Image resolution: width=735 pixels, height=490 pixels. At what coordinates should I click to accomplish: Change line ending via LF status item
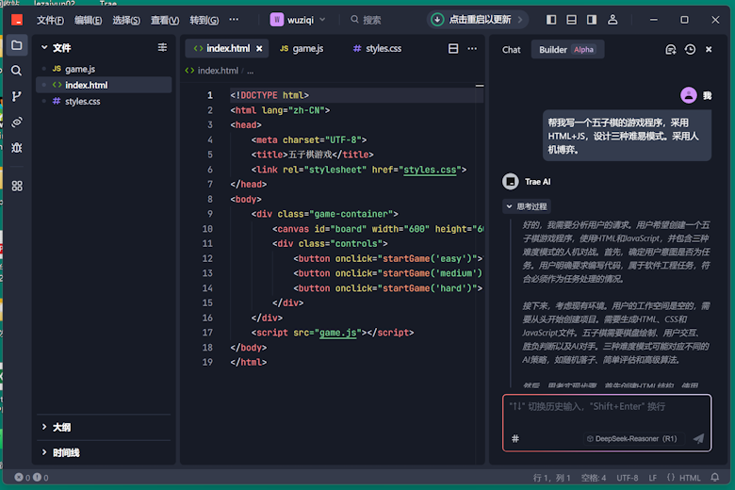(x=652, y=478)
